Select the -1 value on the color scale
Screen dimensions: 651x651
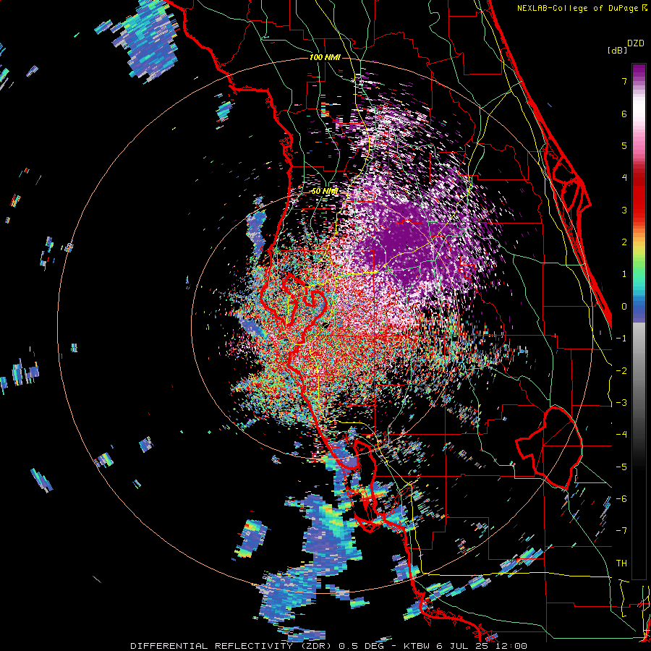pyautogui.click(x=621, y=339)
